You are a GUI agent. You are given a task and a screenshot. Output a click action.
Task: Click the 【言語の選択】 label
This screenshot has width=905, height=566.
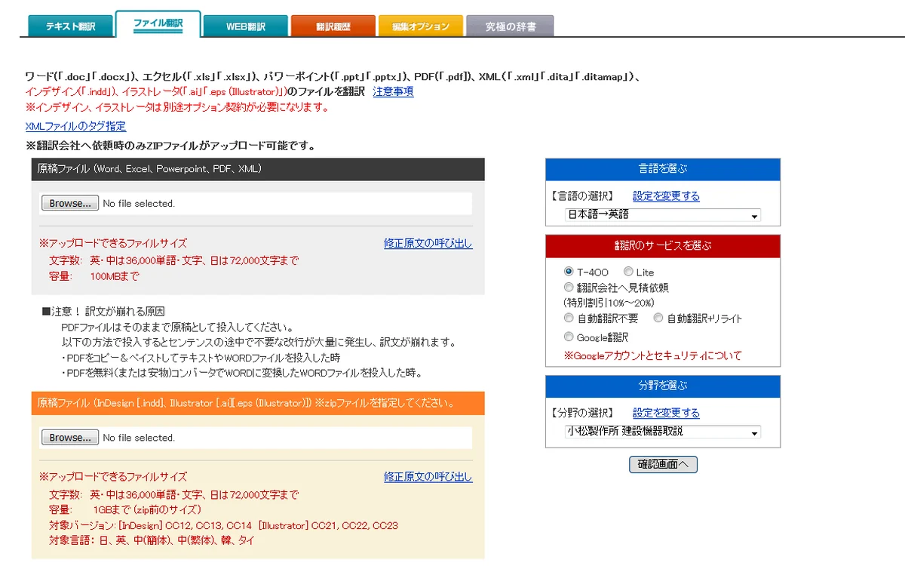click(583, 196)
